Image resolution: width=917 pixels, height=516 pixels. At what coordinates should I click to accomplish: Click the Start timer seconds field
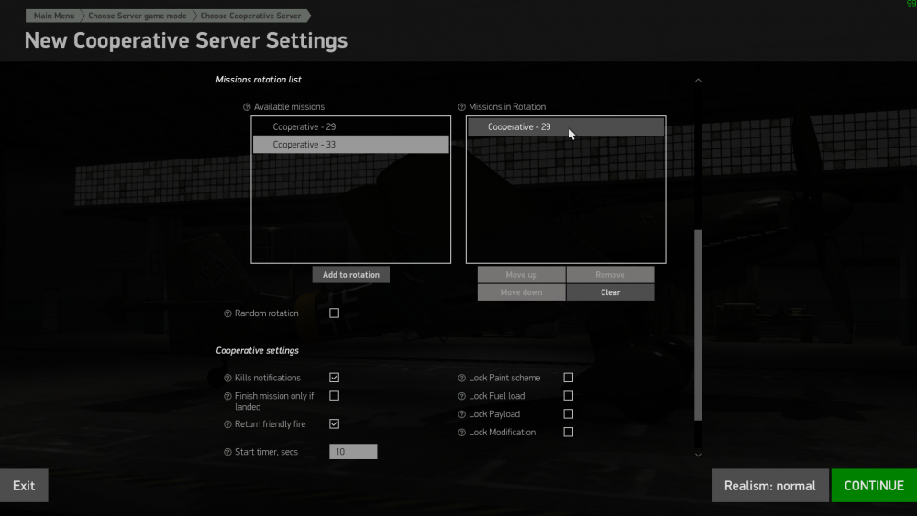click(353, 452)
